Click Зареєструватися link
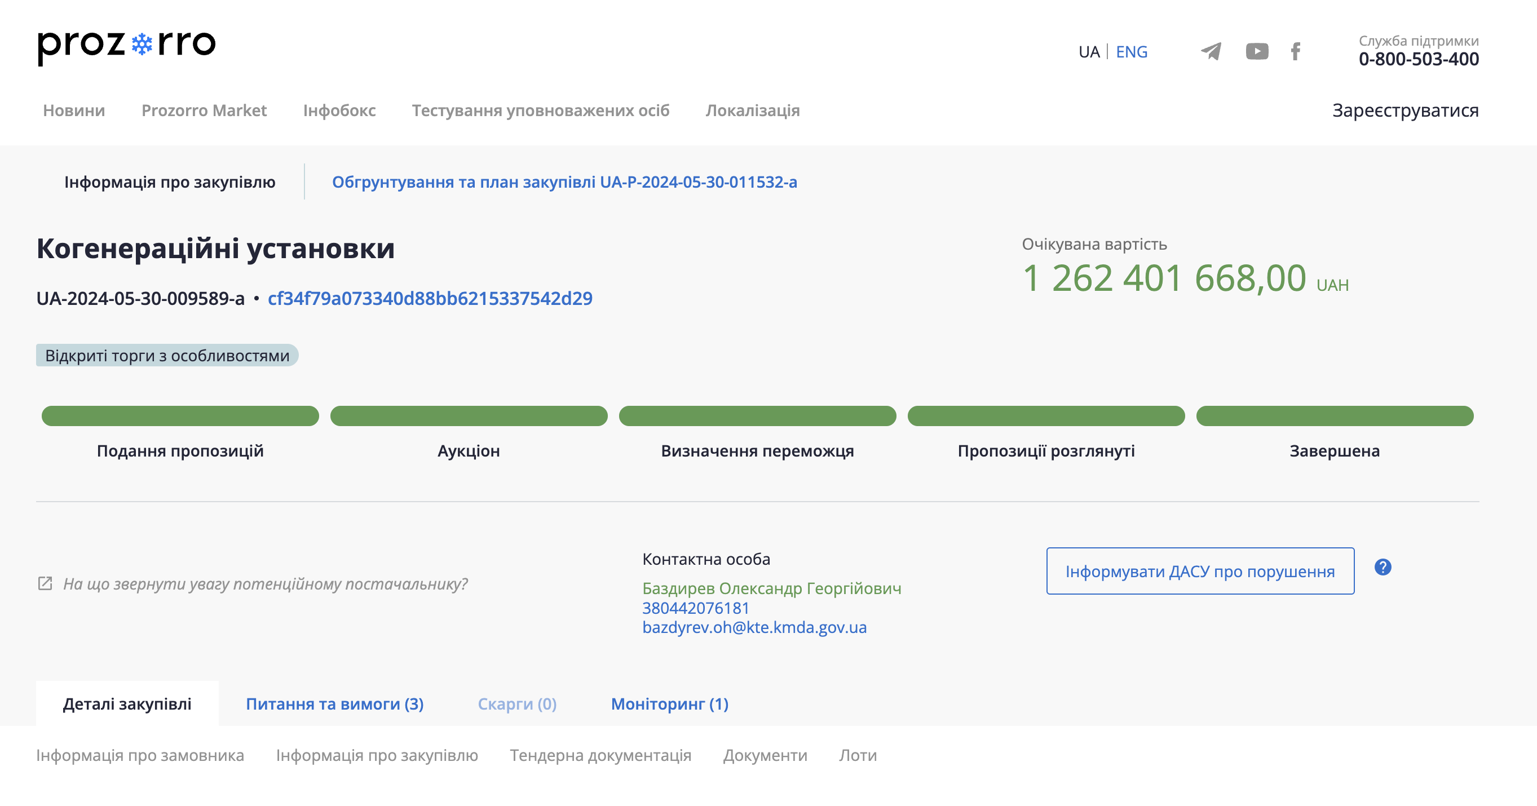 click(x=1404, y=110)
